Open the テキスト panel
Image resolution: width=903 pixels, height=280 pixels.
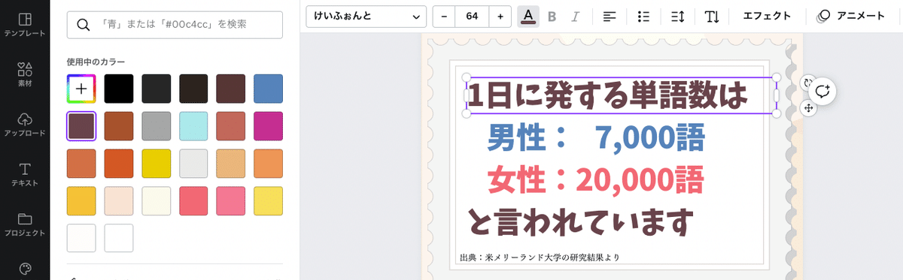tap(25, 174)
